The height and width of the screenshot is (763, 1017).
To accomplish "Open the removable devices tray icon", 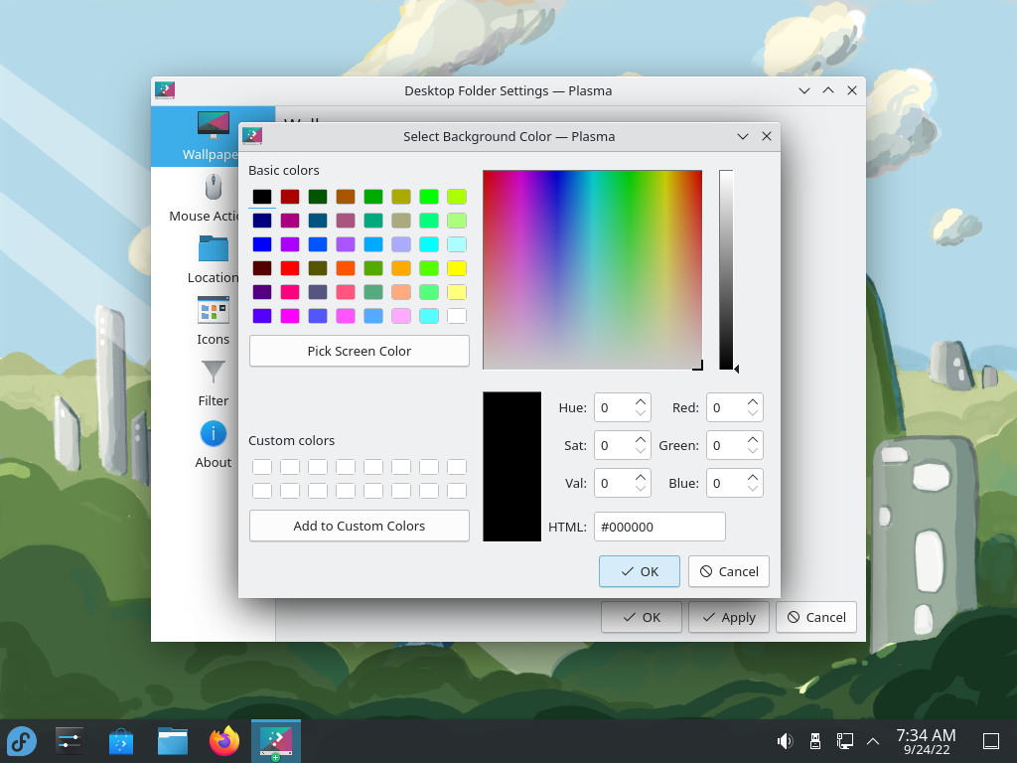I will coord(815,741).
